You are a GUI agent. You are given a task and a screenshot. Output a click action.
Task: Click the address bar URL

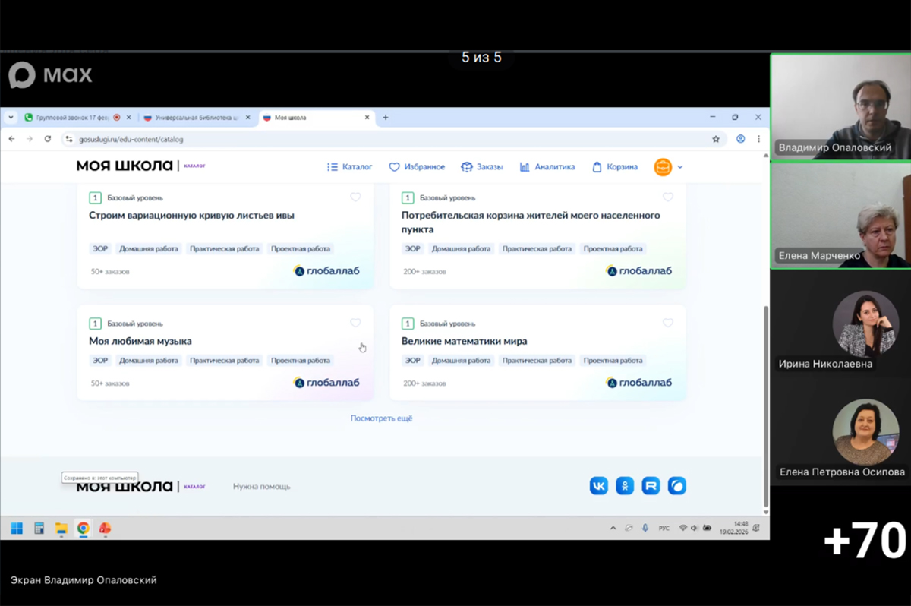[131, 139]
